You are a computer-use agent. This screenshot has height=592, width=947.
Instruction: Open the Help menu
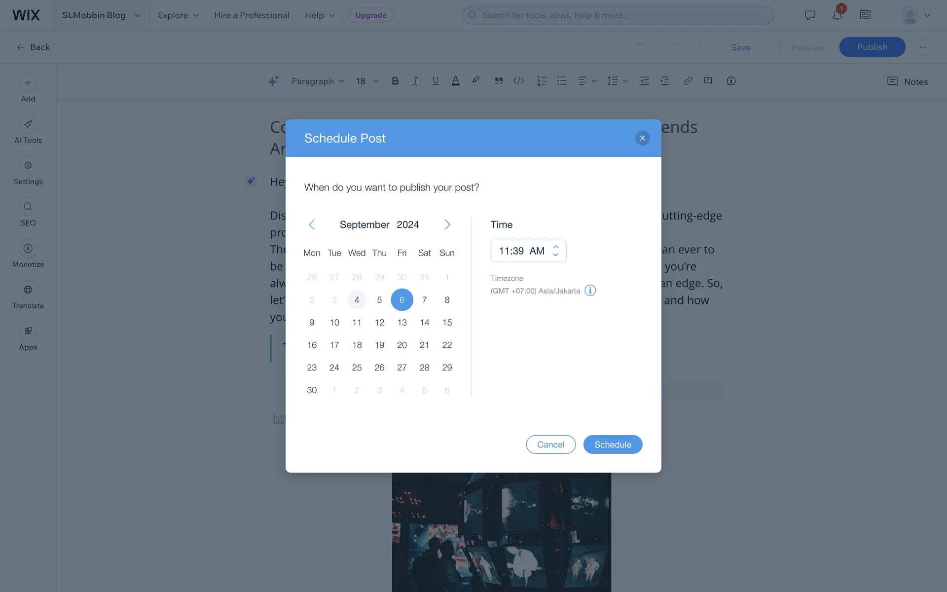(x=320, y=15)
